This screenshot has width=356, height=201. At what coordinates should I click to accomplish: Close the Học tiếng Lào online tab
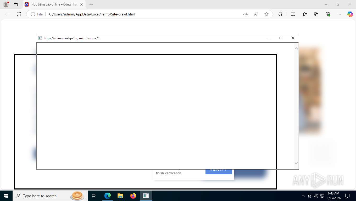tap(81, 4)
